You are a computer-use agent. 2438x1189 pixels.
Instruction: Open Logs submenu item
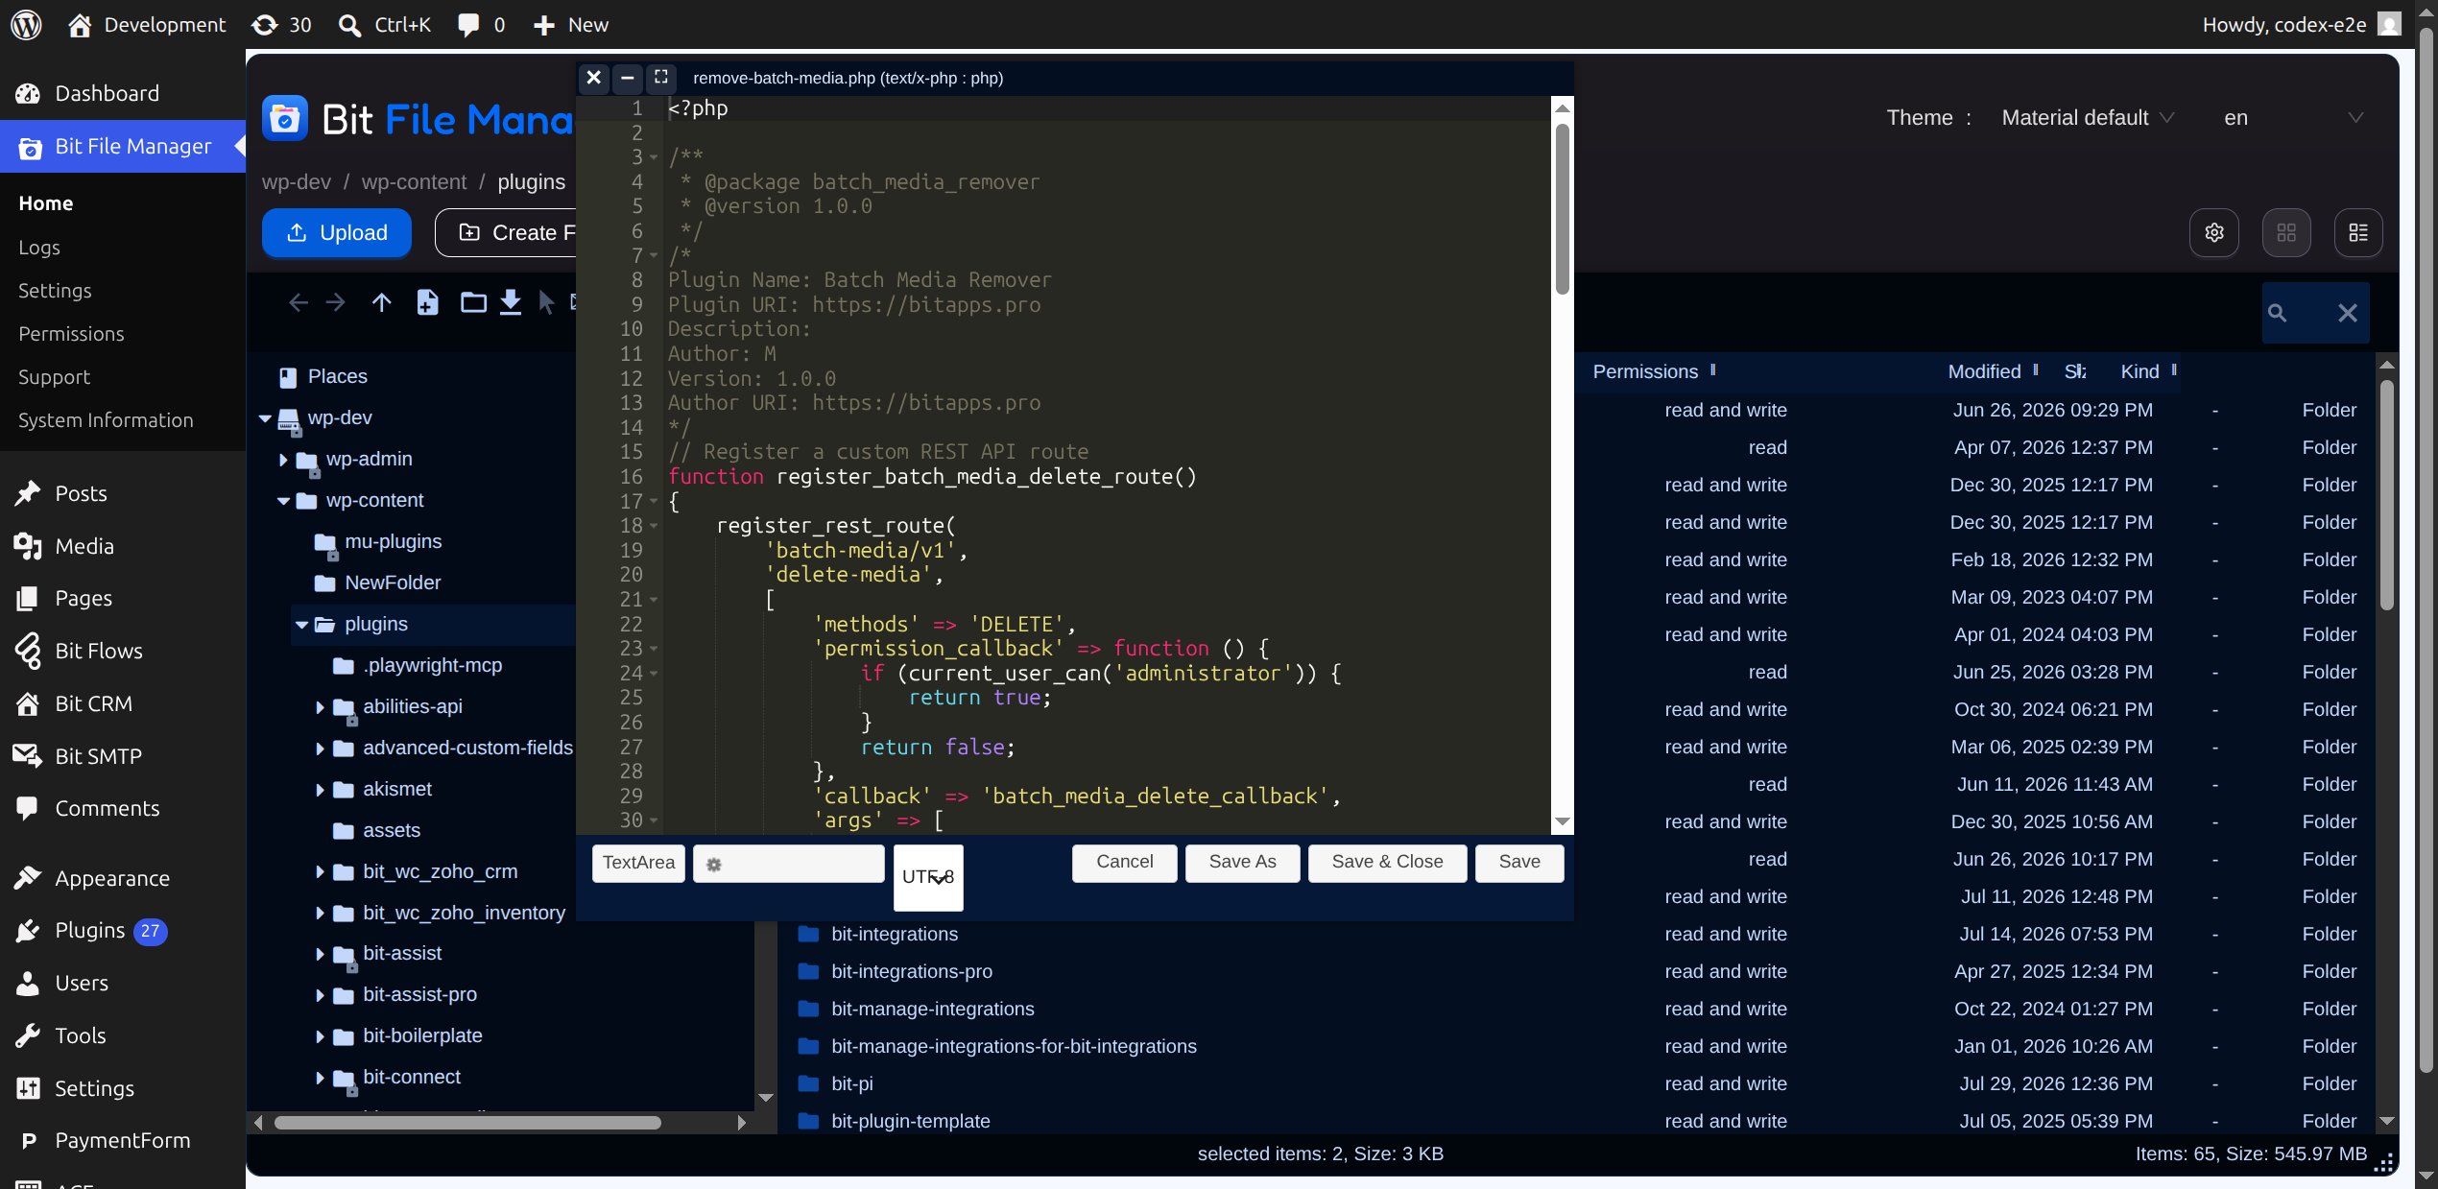click(39, 248)
